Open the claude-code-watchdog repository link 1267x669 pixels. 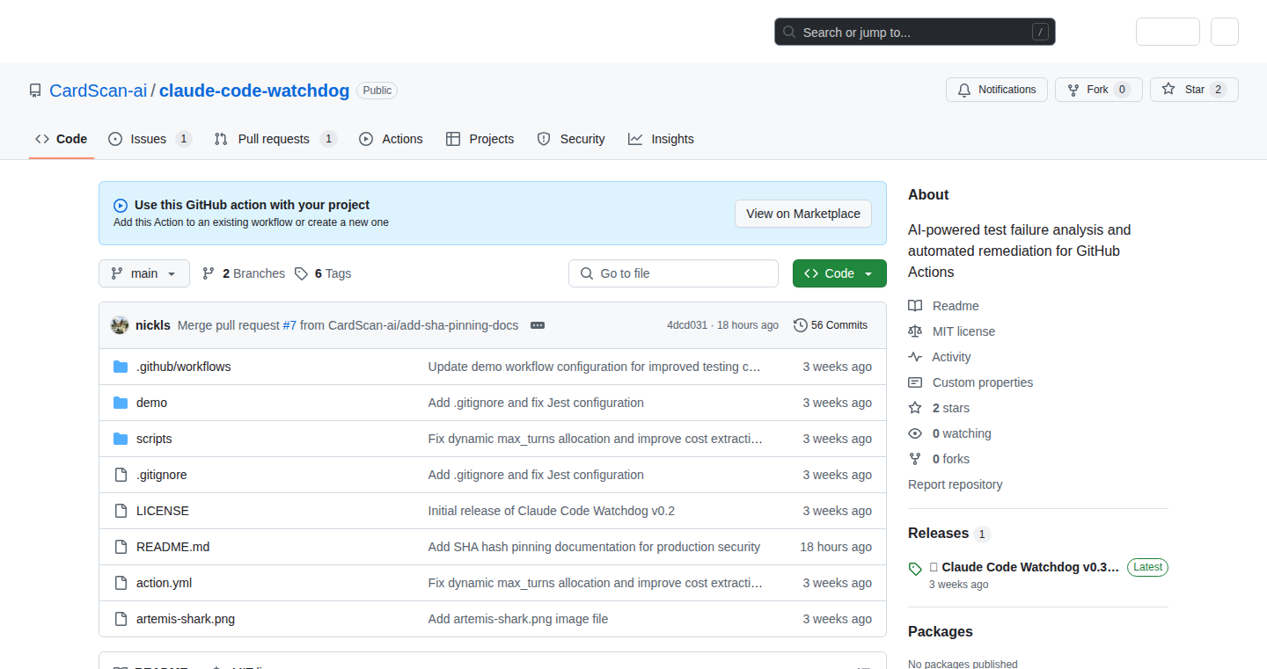coord(254,91)
